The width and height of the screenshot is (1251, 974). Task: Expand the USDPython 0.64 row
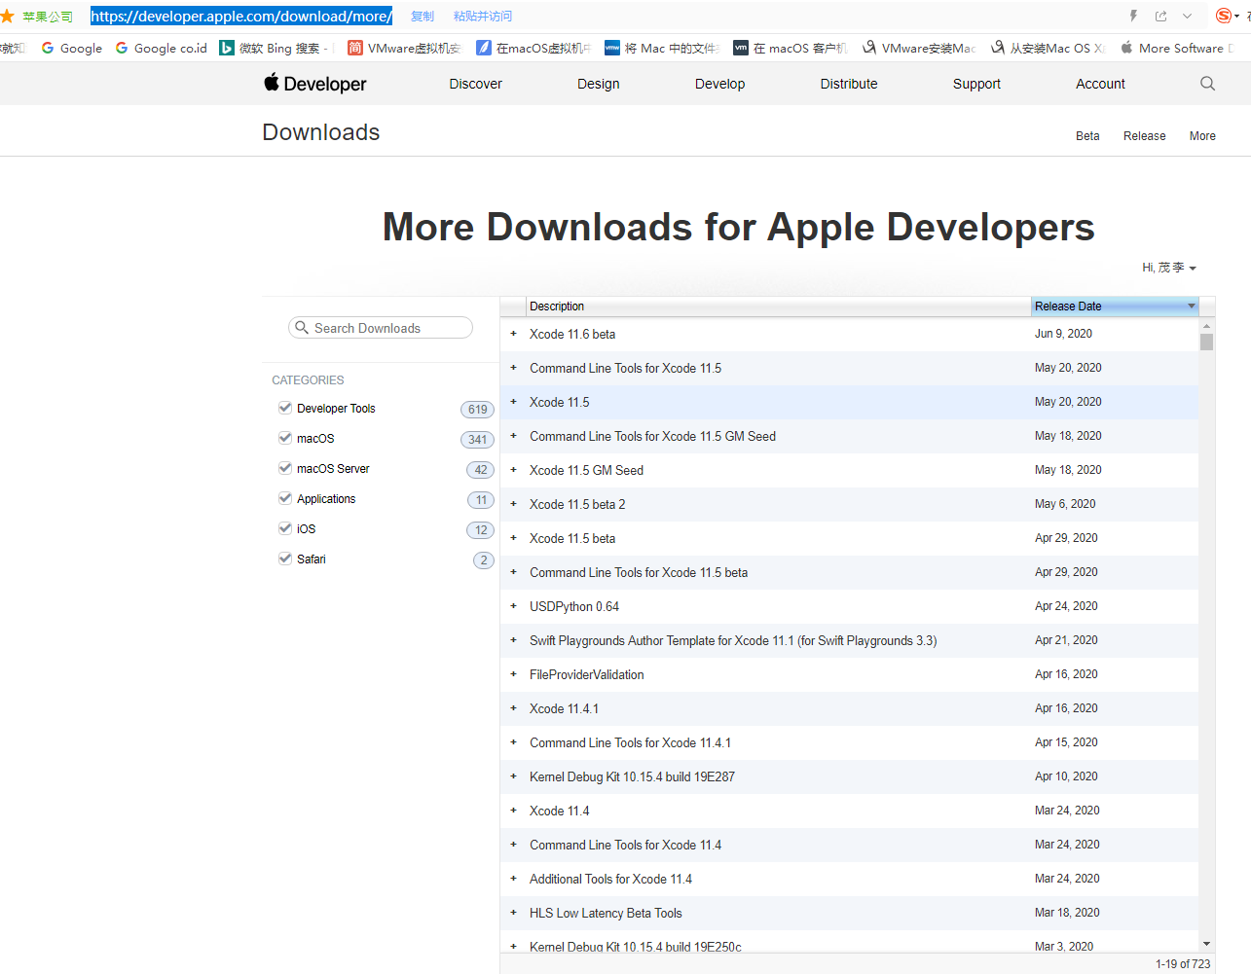513,606
